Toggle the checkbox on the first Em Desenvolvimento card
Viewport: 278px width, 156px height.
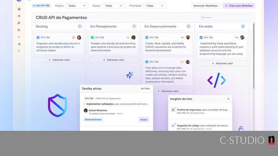(146, 37)
